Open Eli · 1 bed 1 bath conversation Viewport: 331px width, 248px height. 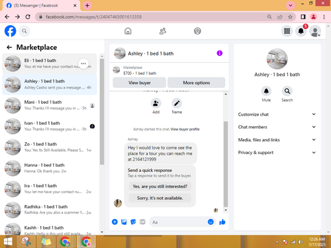[x=50, y=63]
